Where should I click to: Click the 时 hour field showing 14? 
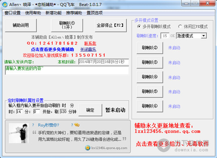[x=20, y=112]
